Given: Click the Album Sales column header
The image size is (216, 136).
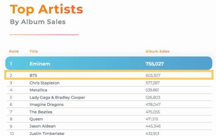Looking at the screenshot, I should (x=157, y=51).
